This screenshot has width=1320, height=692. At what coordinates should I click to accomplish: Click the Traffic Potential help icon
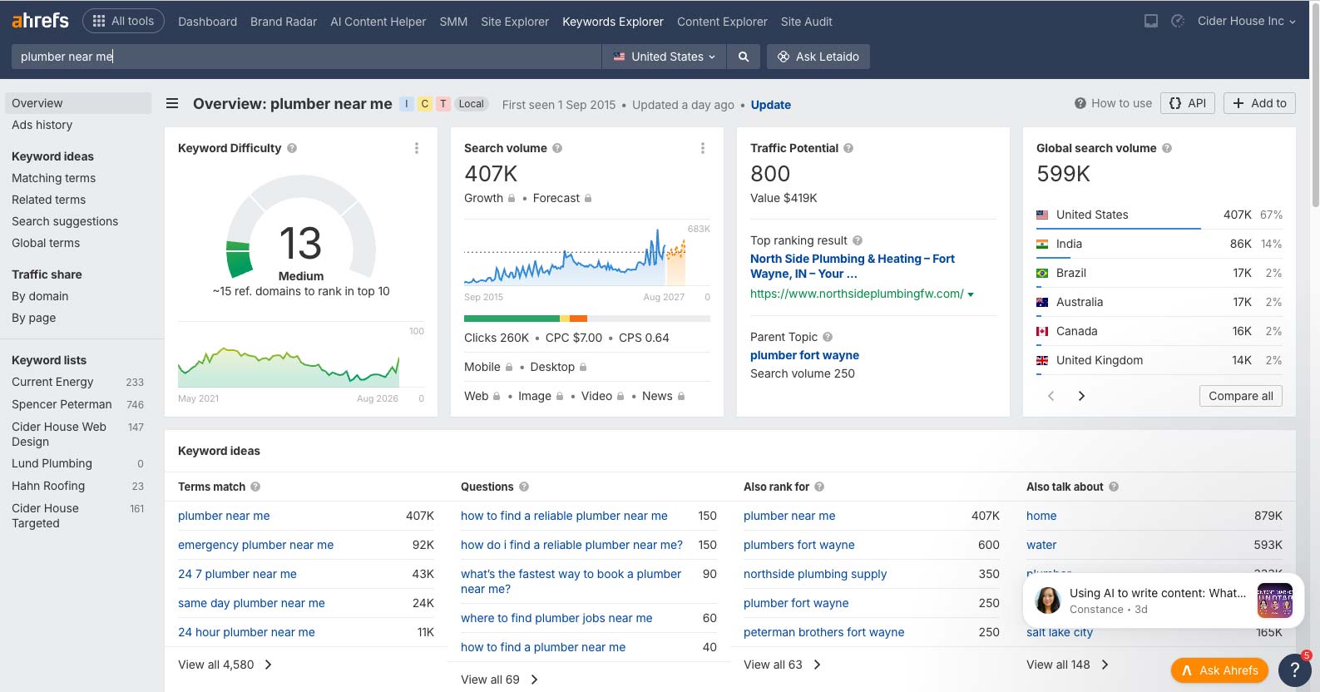click(848, 148)
